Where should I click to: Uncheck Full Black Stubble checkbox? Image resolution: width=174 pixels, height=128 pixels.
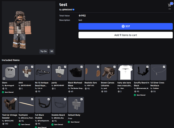click(49, 99)
